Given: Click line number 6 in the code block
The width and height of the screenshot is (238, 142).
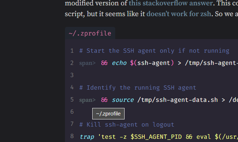Looking at the screenshot, I should [72, 112].
